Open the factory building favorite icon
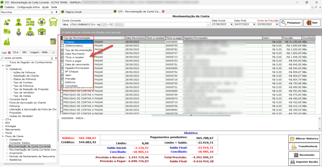The image size is (322, 167). [7, 41]
